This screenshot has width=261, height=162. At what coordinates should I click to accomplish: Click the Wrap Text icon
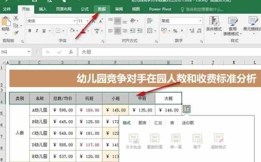click(150, 21)
